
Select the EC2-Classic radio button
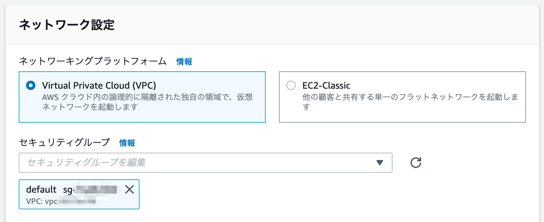pos(291,85)
